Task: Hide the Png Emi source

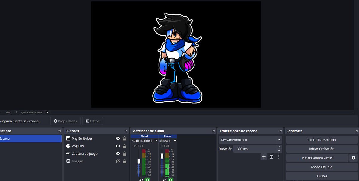Action: coord(118,146)
